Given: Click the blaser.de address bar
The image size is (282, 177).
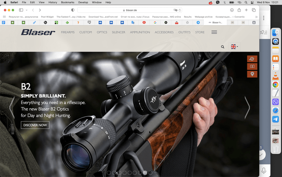Looking at the screenshot, I should pyautogui.click(x=130, y=10).
